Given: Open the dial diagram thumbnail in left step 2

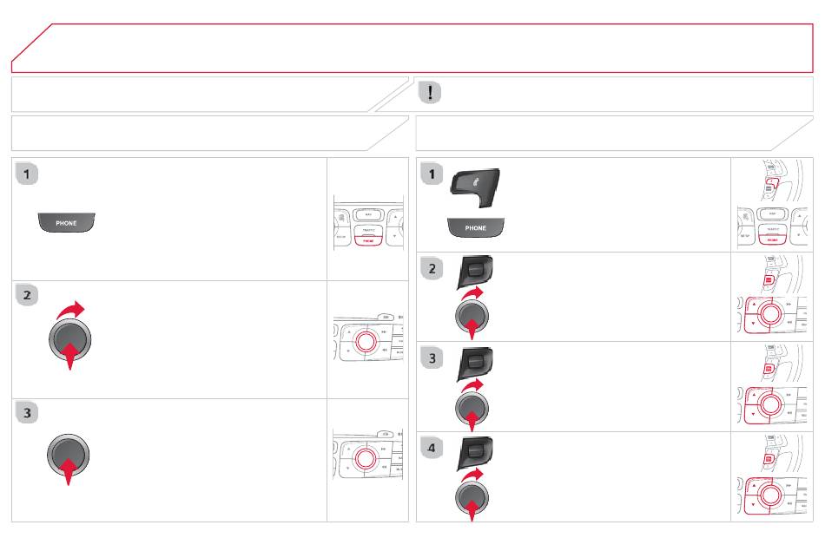Looking at the screenshot, I should [x=368, y=338].
